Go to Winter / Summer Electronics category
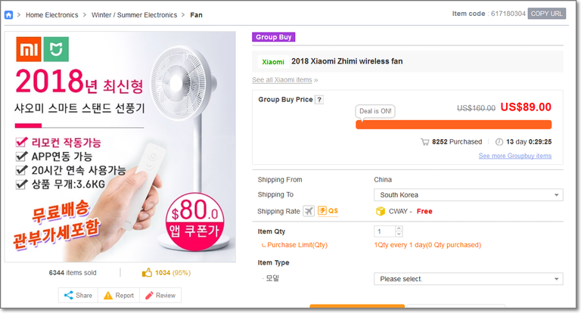The image size is (581, 313). pos(135,14)
